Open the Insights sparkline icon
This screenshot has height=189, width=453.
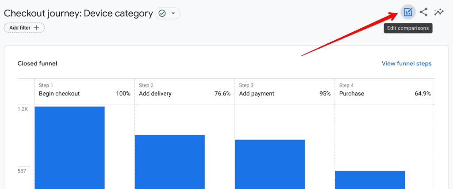438,12
